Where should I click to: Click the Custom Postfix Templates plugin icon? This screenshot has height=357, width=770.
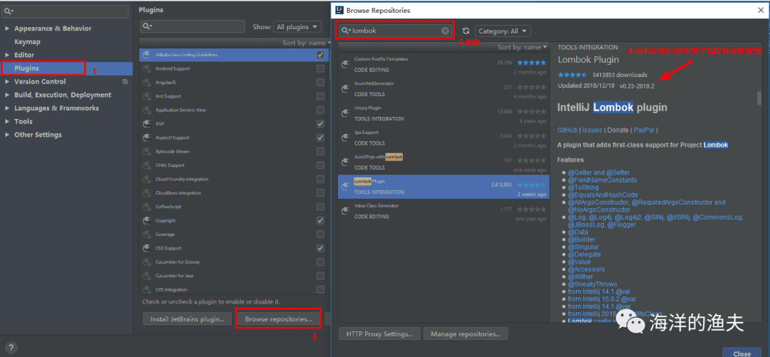(345, 64)
